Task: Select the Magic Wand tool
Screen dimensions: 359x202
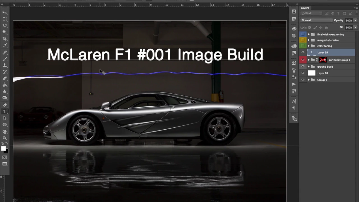Action: click(x=5, y=32)
